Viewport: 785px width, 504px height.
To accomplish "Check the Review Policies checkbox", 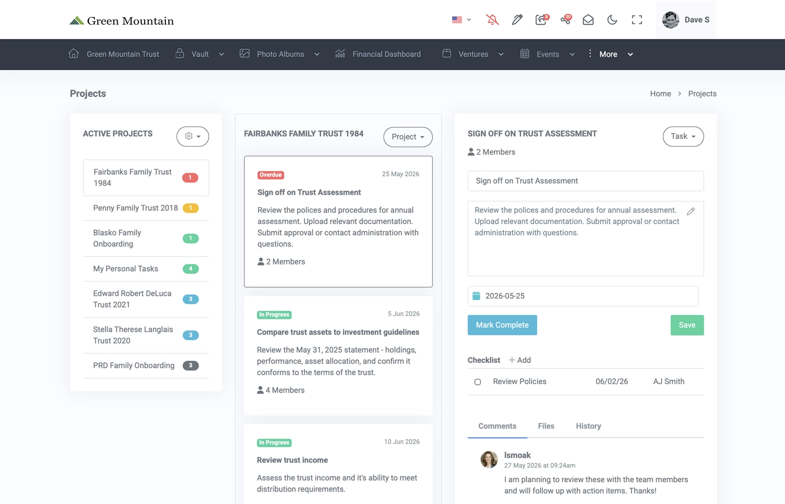I will (478, 382).
